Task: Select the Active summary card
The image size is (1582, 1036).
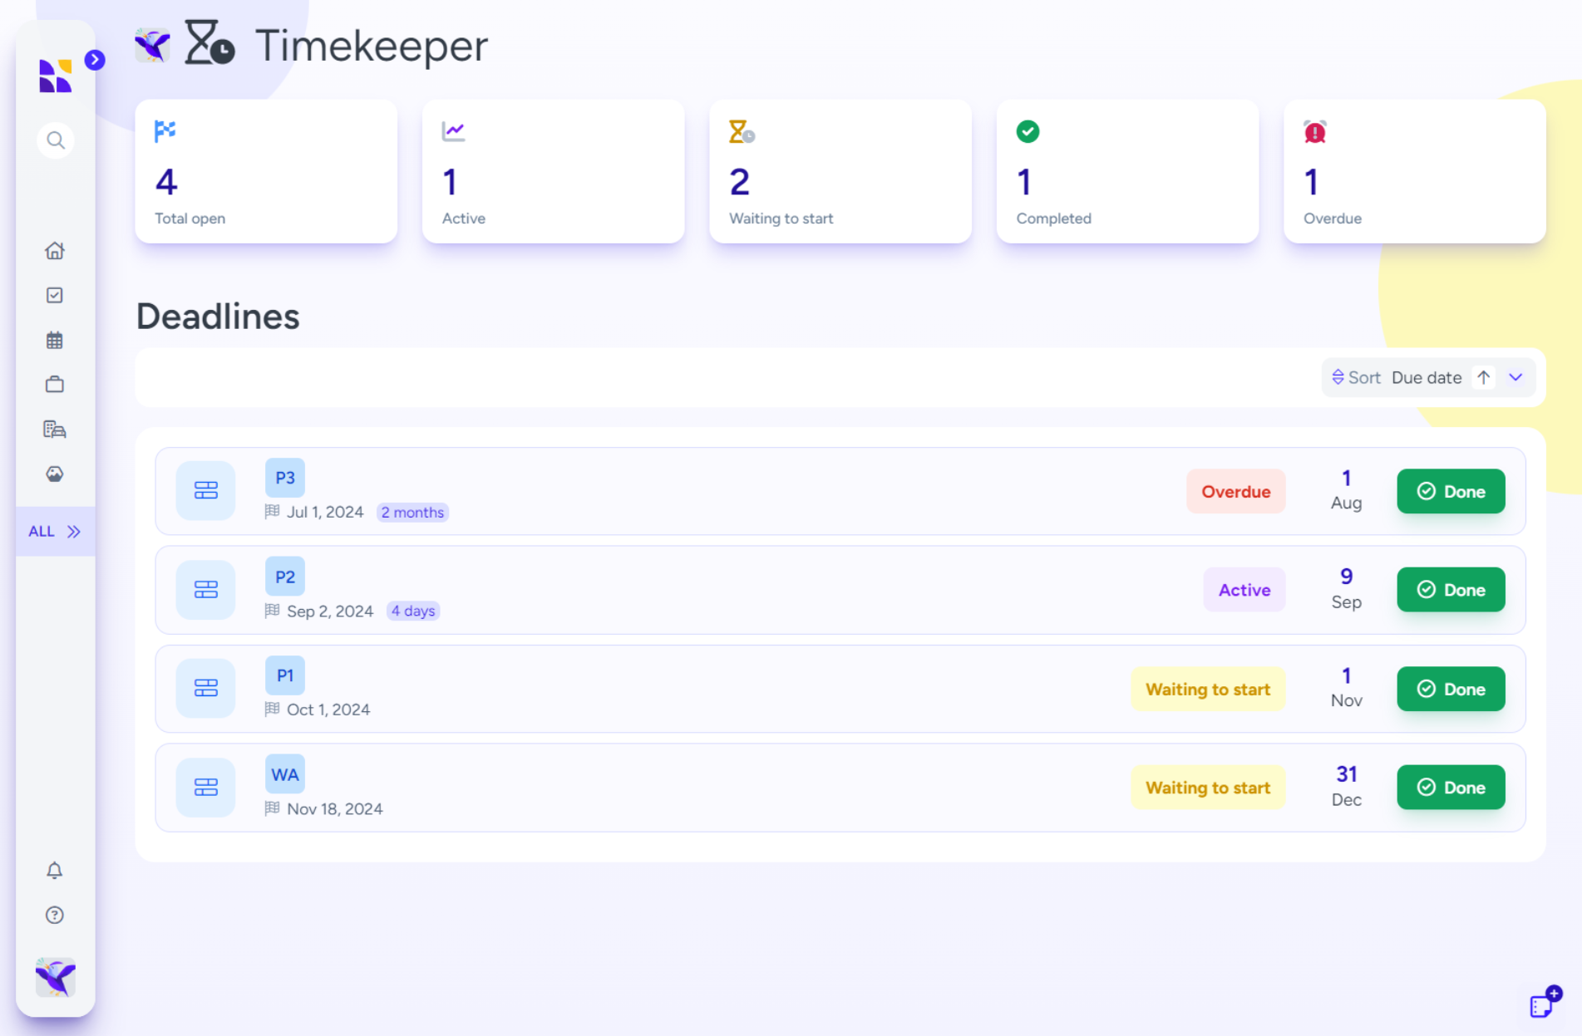Action: pos(554,172)
